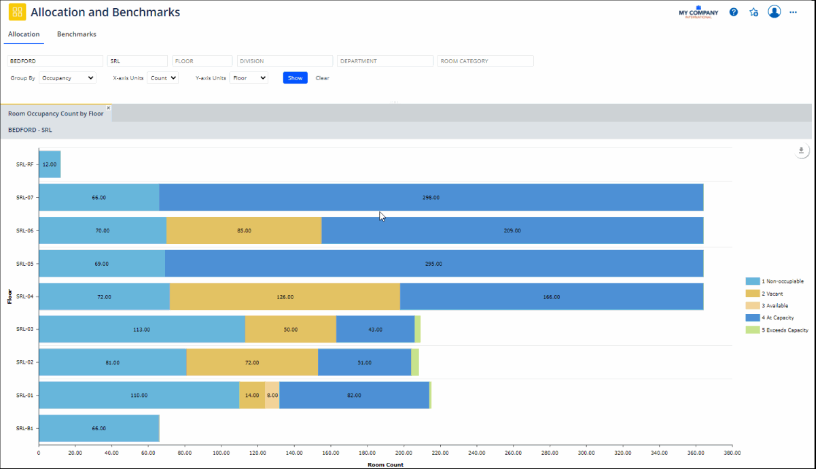Switch to the Benchmarks tab

point(76,34)
